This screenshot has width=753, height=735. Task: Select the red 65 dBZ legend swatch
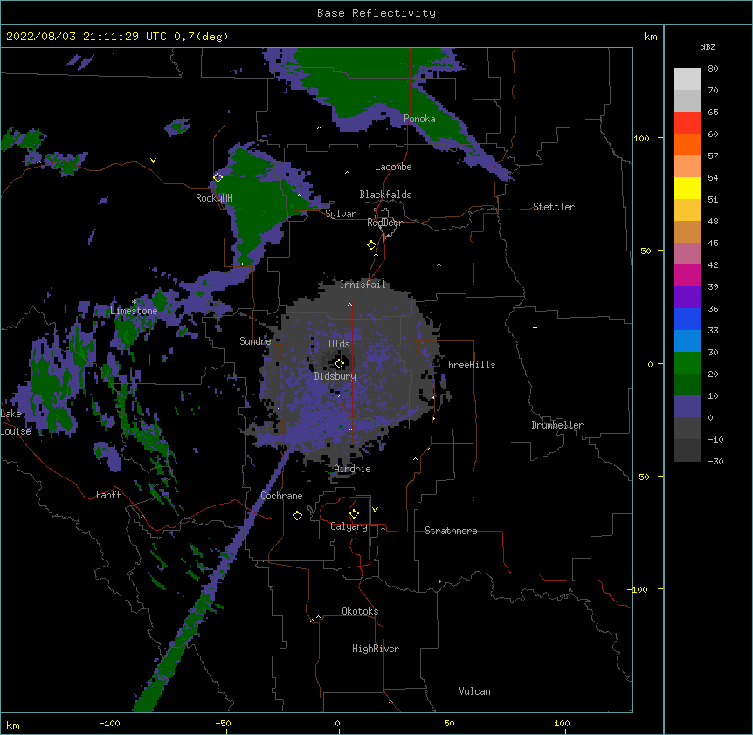(687, 123)
